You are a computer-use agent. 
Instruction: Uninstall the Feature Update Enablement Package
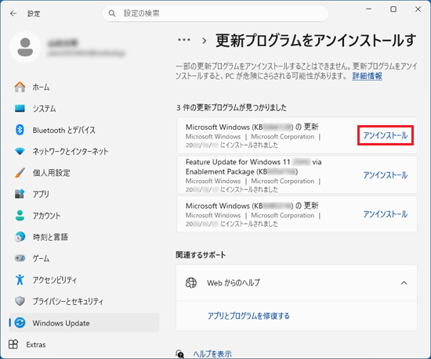click(386, 174)
